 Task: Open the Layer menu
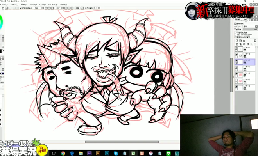point(14,4)
